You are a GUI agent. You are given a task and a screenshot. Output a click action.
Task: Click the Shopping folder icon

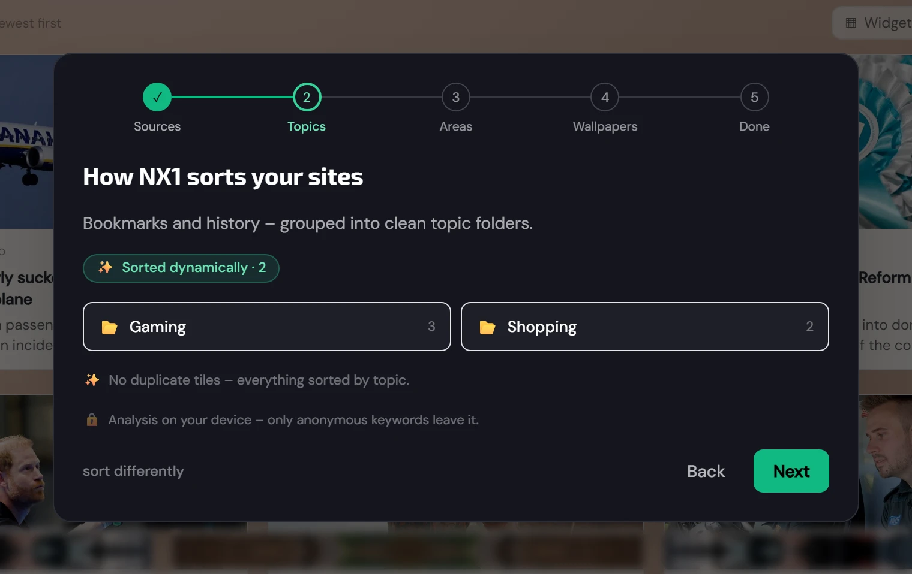coord(487,327)
